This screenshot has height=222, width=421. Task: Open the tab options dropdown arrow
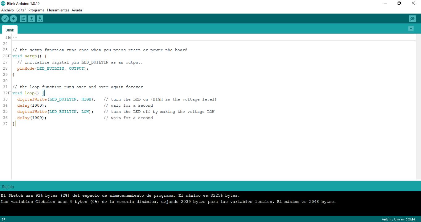tap(411, 29)
